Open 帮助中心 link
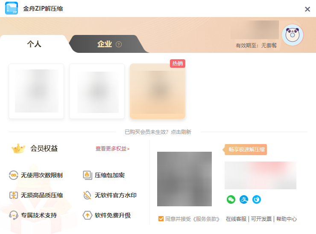 [x=287, y=219]
